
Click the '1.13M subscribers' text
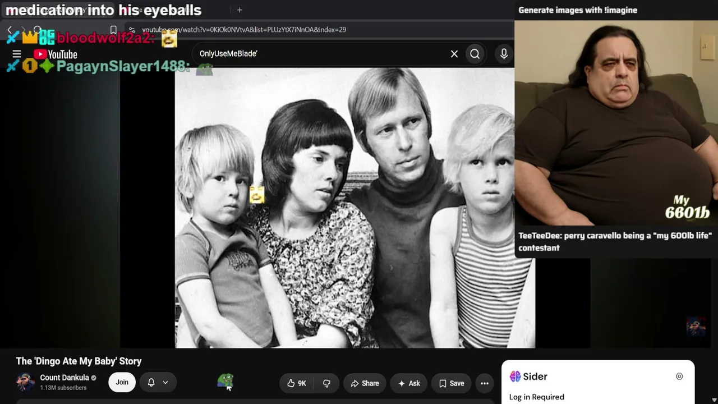pyautogui.click(x=63, y=388)
